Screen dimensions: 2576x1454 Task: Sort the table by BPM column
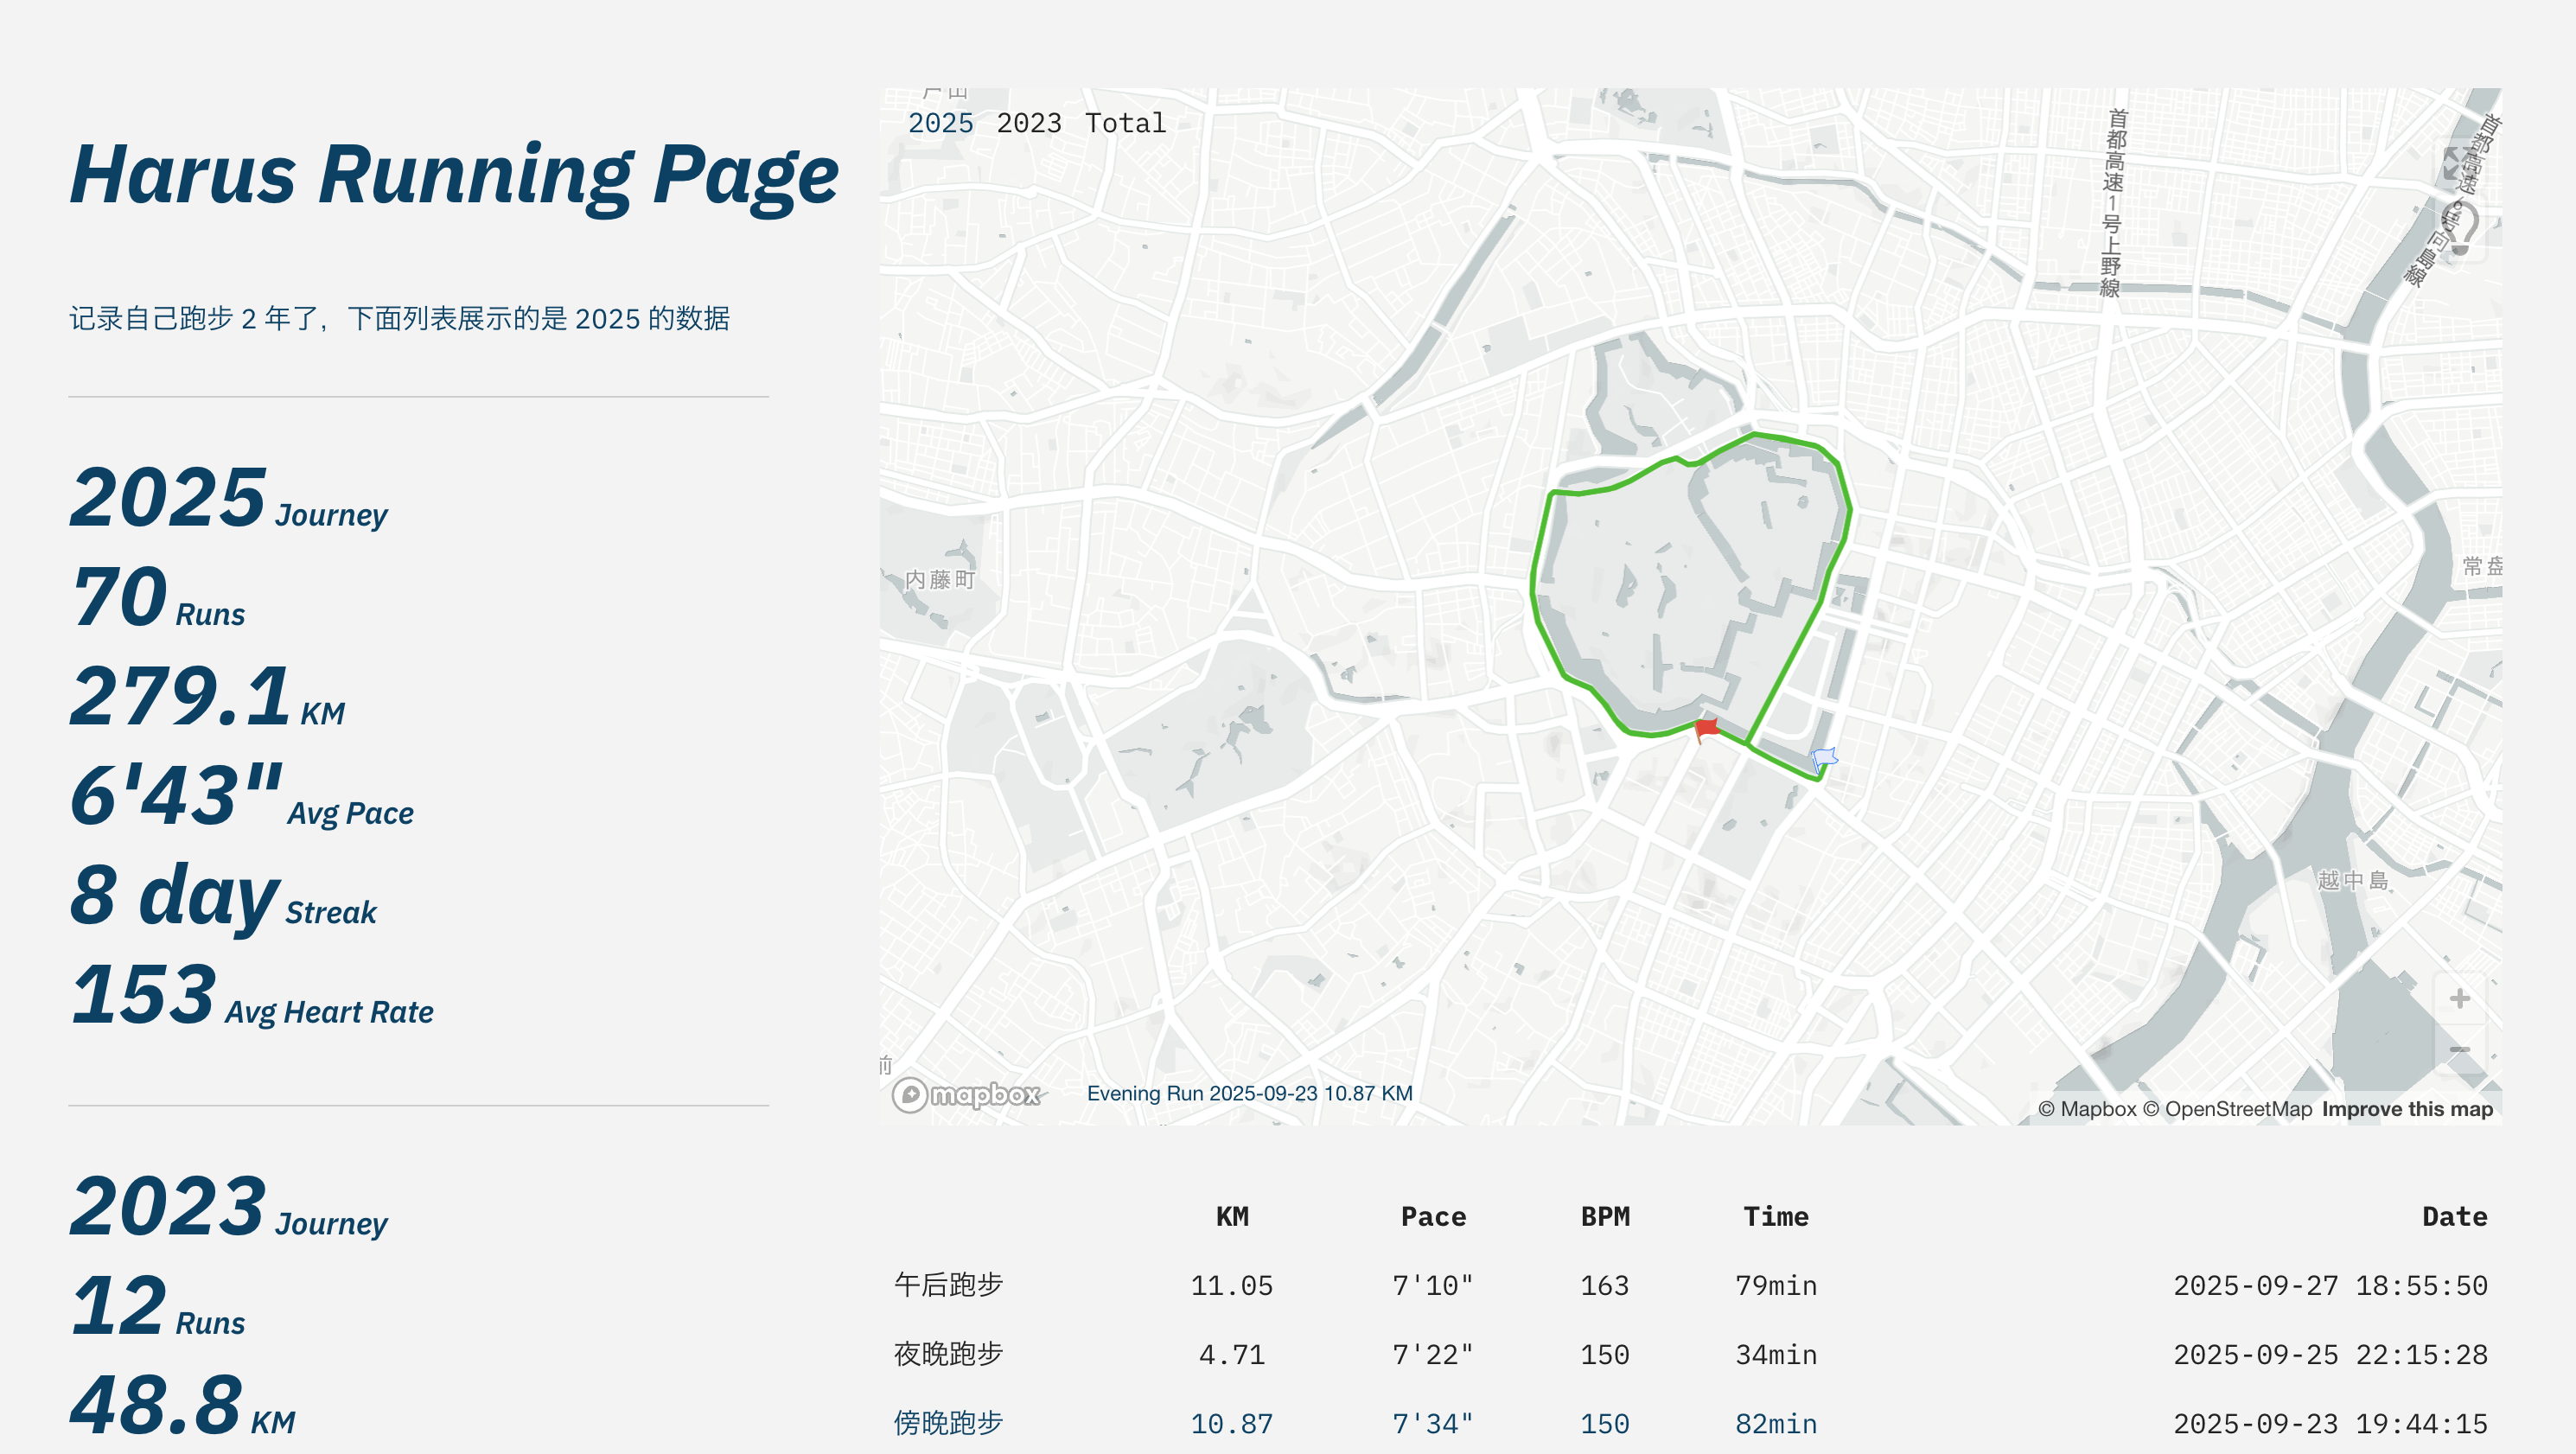click(1605, 1216)
